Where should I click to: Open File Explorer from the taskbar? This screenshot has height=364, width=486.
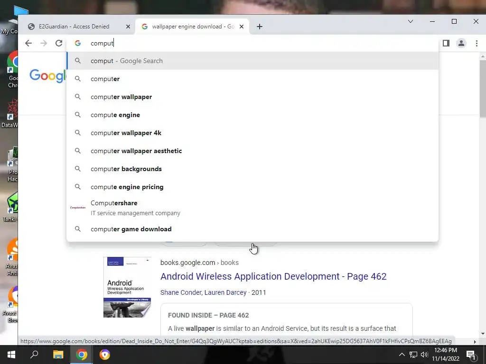coord(58,355)
